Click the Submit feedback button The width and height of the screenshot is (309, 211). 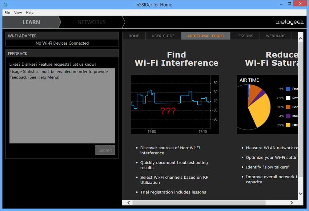tap(105, 150)
